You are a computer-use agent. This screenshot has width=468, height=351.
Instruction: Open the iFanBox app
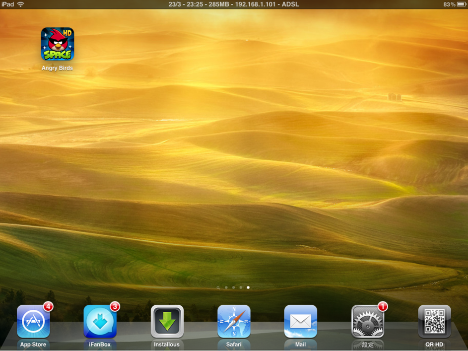(x=100, y=321)
